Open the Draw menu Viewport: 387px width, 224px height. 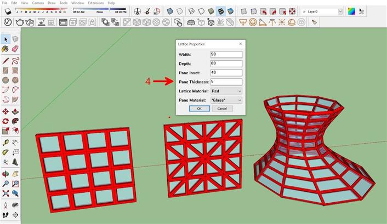52,3
